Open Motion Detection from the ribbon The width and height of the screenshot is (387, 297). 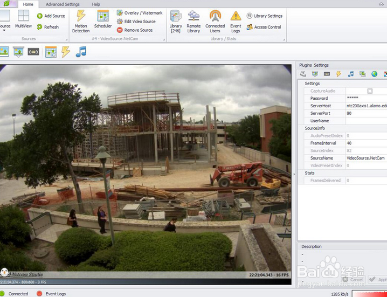pyautogui.click(x=81, y=21)
